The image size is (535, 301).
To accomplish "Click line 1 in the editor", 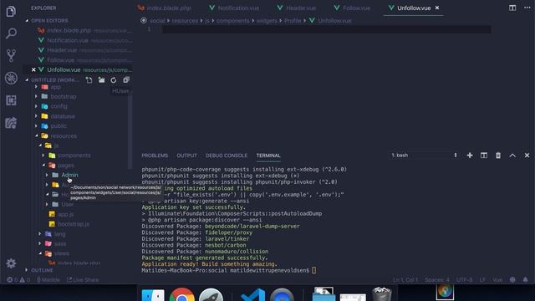I will point(326,30).
